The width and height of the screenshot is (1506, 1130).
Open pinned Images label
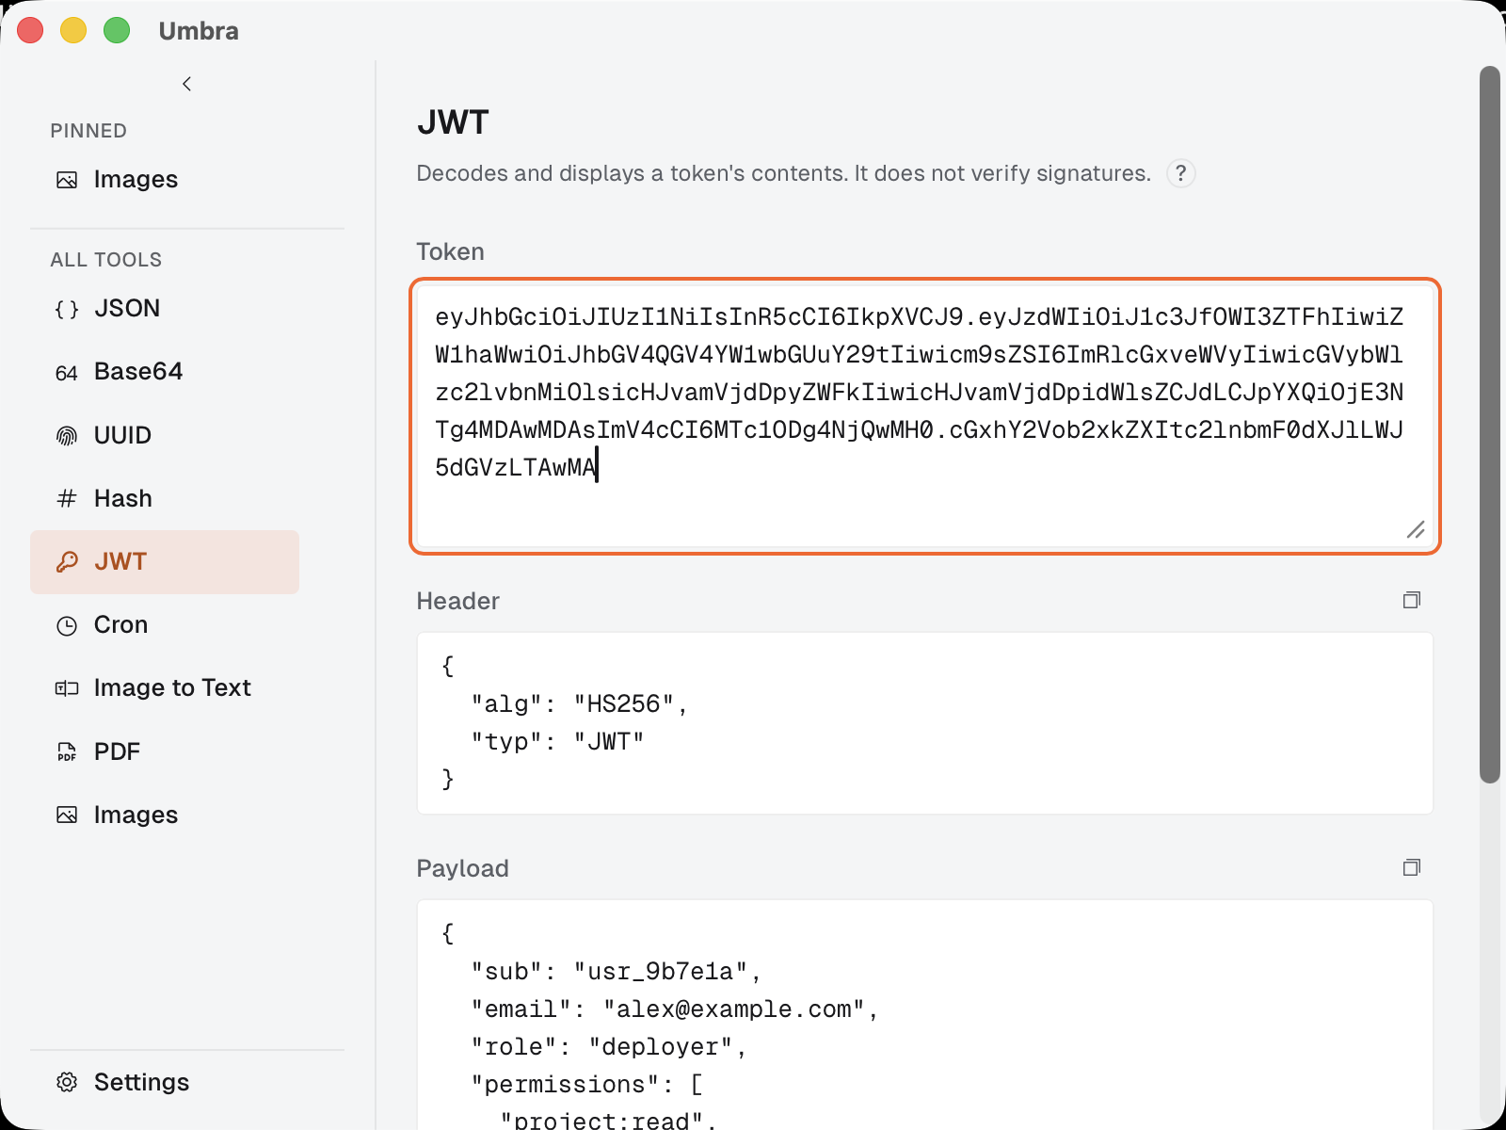pyautogui.click(x=136, y=180)
